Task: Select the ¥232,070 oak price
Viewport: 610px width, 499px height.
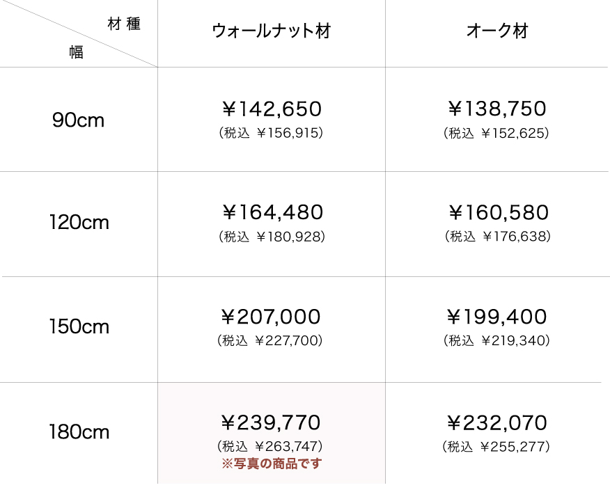Action: (x=496, y=422)
